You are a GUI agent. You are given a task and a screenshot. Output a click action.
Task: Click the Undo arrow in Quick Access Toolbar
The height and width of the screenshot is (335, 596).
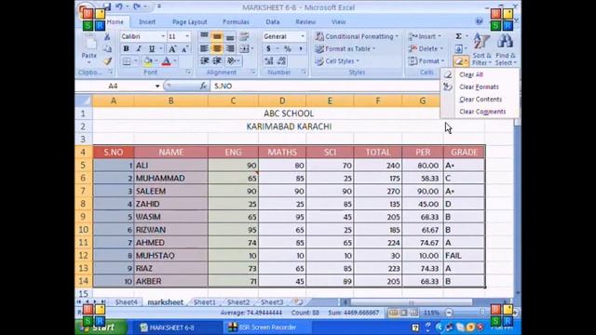point(118,7)
